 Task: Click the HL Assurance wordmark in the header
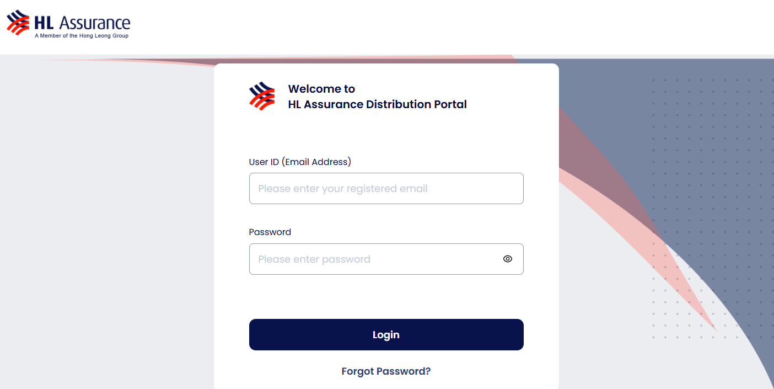coord(82,23)
